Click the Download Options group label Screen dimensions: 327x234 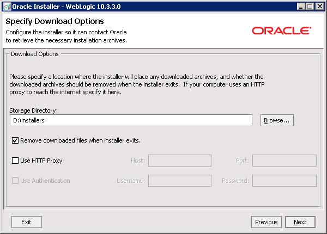[x=35, y=54]
